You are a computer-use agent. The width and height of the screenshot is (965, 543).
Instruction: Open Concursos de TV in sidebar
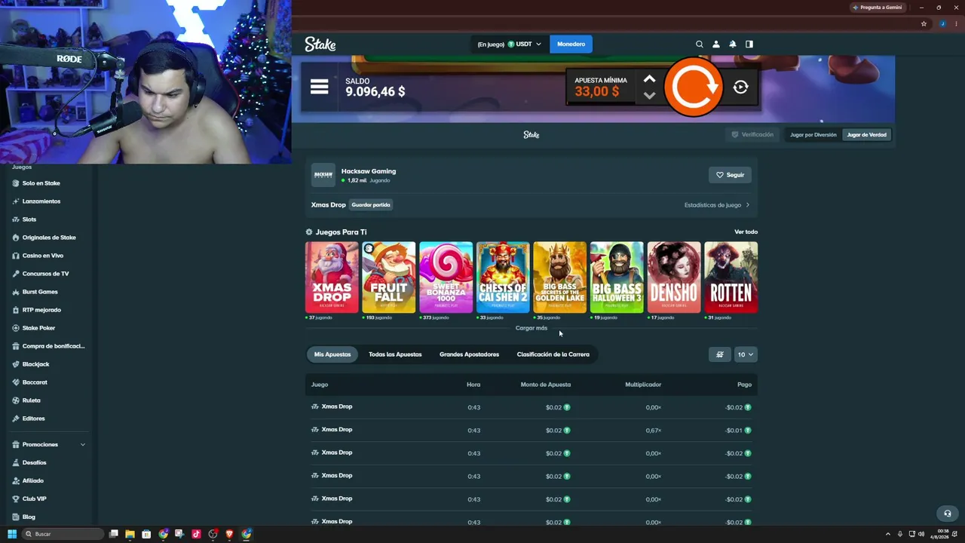pos(47,274)
